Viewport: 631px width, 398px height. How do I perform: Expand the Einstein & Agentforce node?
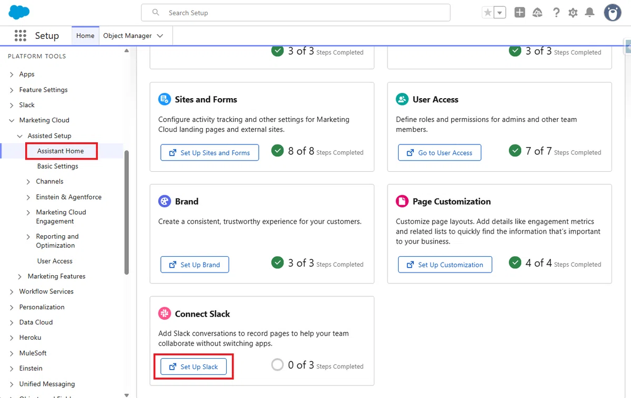pos(29,197)
